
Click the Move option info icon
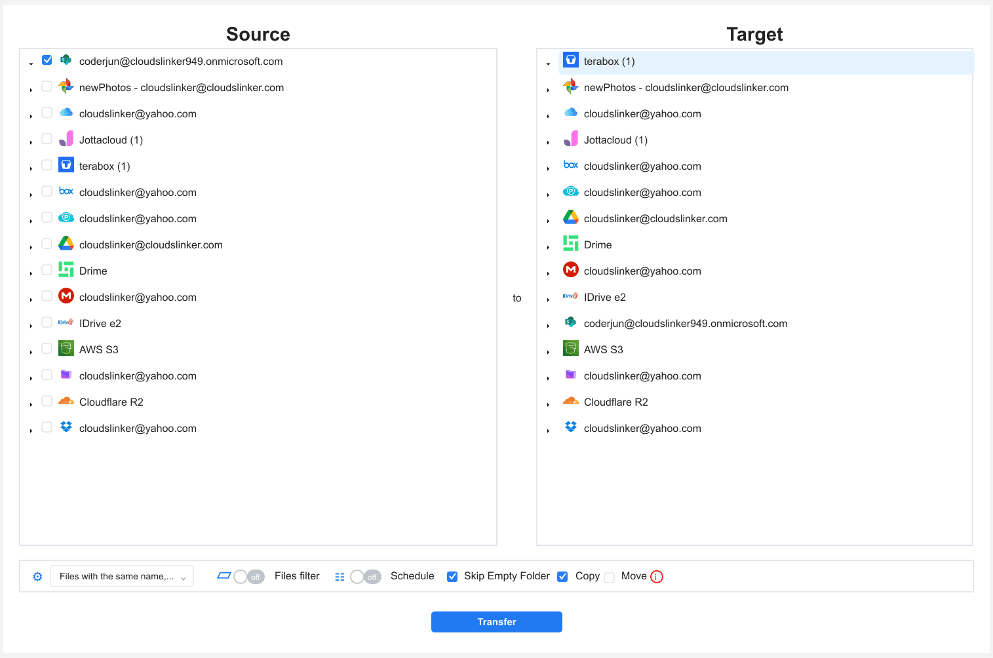[657, 577]
